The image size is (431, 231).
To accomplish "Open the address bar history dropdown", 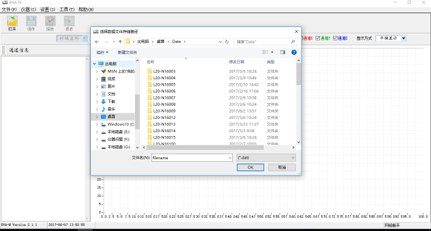I will 220,42.
